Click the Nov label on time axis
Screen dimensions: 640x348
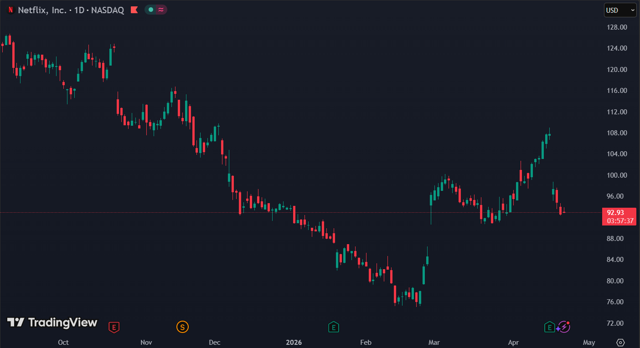click(146, 343)
